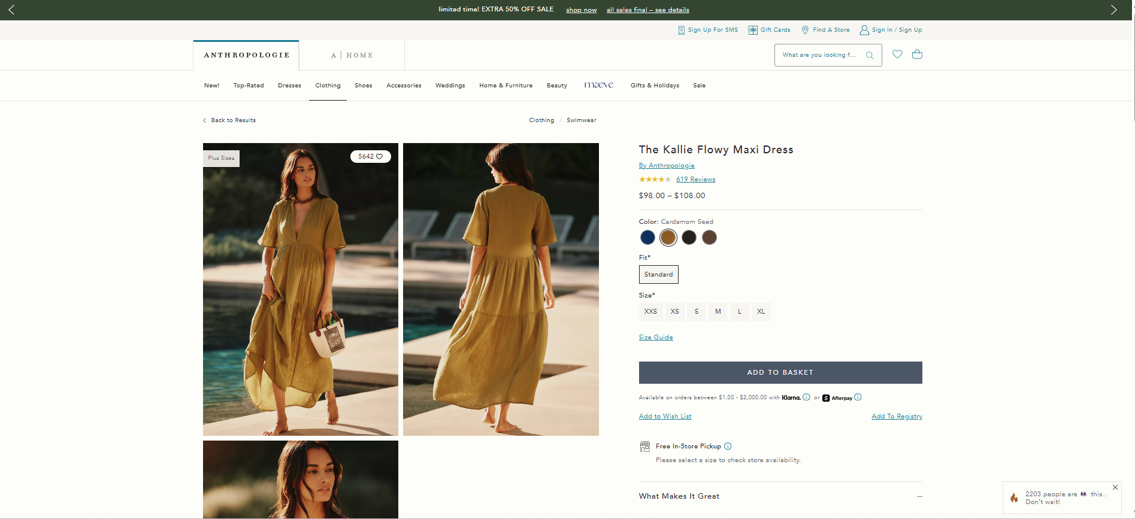The width and height of the screenshot is (1135, 519).
Task: Click Add to Wish List link
Action: coord(665,417)
